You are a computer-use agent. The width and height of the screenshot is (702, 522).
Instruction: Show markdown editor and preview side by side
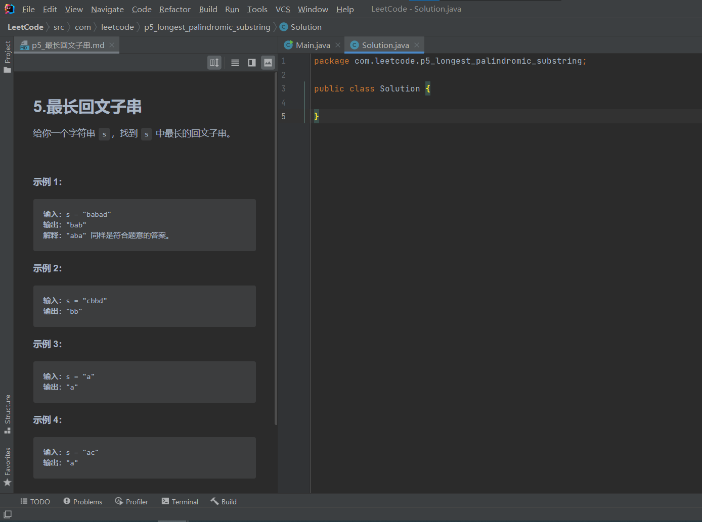click(x=252, y=63)
